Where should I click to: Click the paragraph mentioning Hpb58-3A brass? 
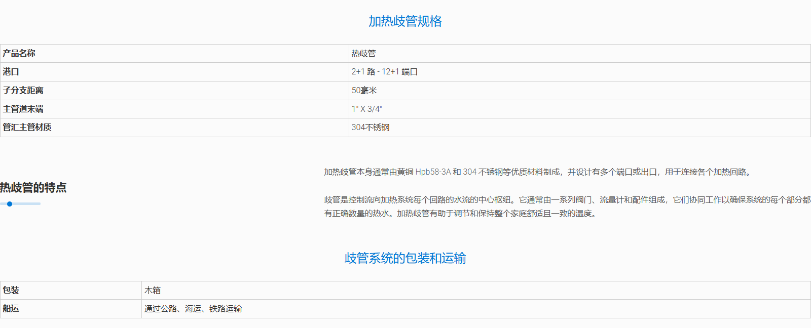[x=537, y=172]
